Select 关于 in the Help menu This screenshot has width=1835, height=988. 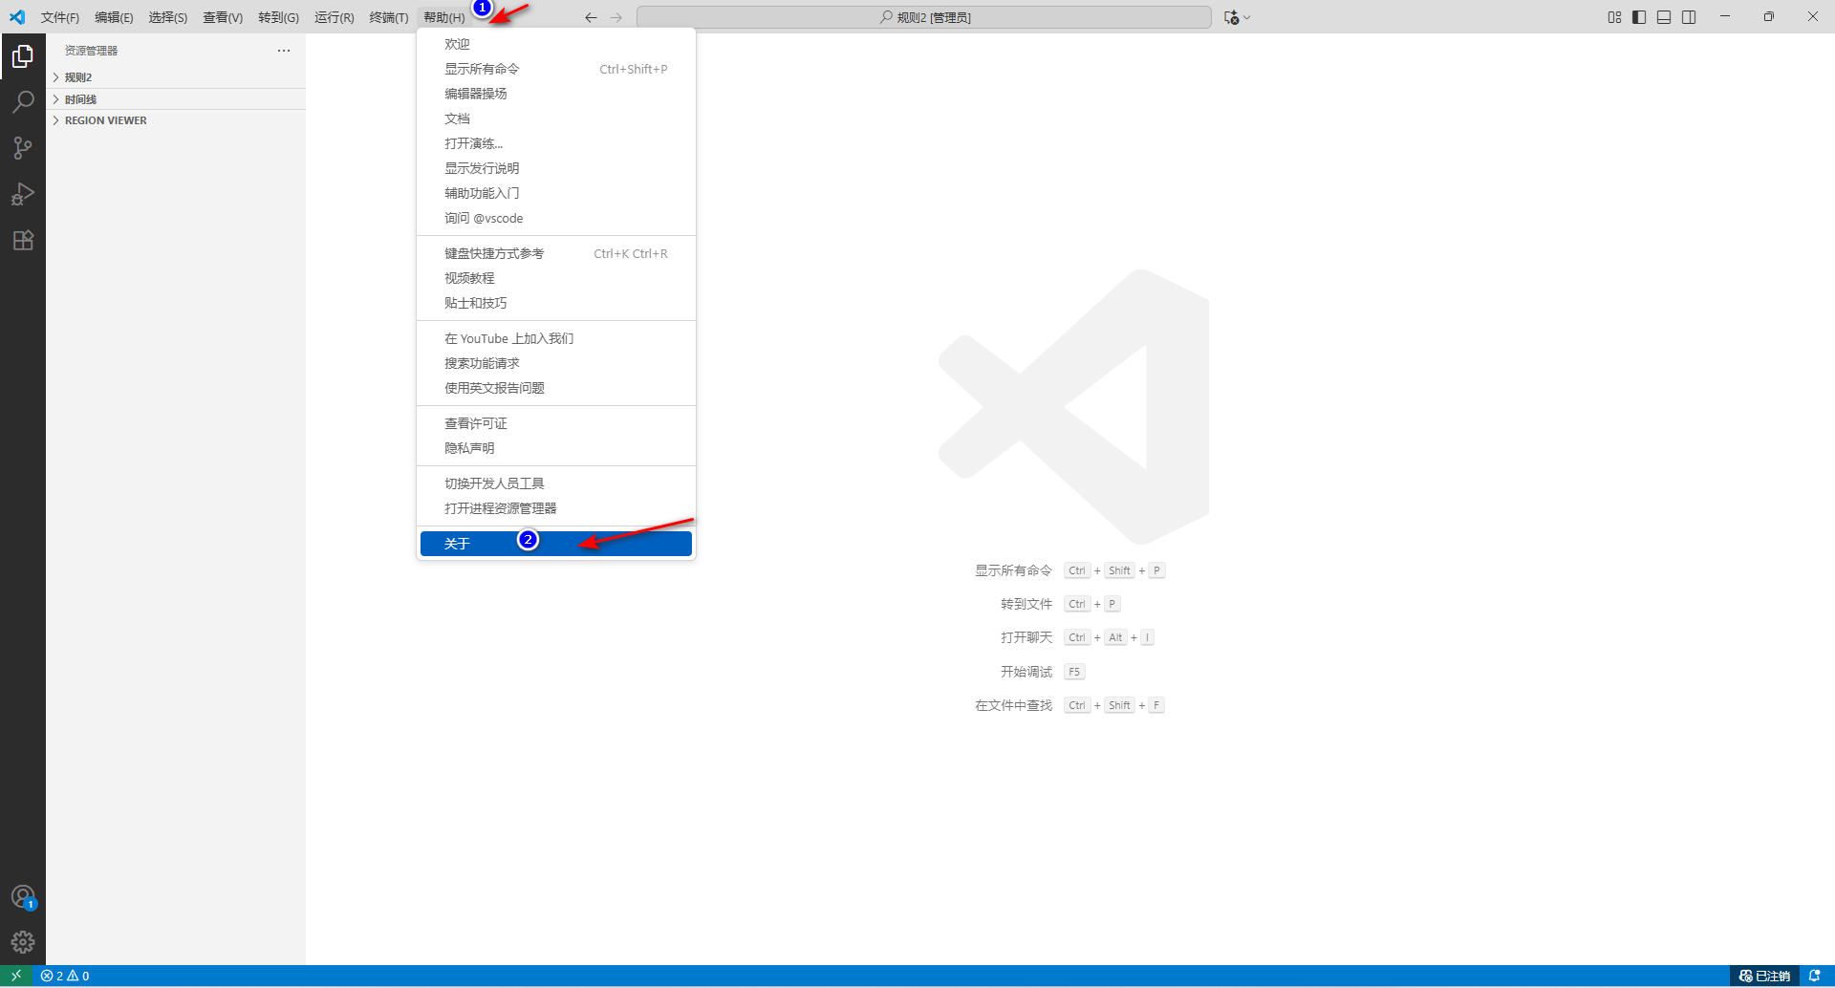click(554, 544)
